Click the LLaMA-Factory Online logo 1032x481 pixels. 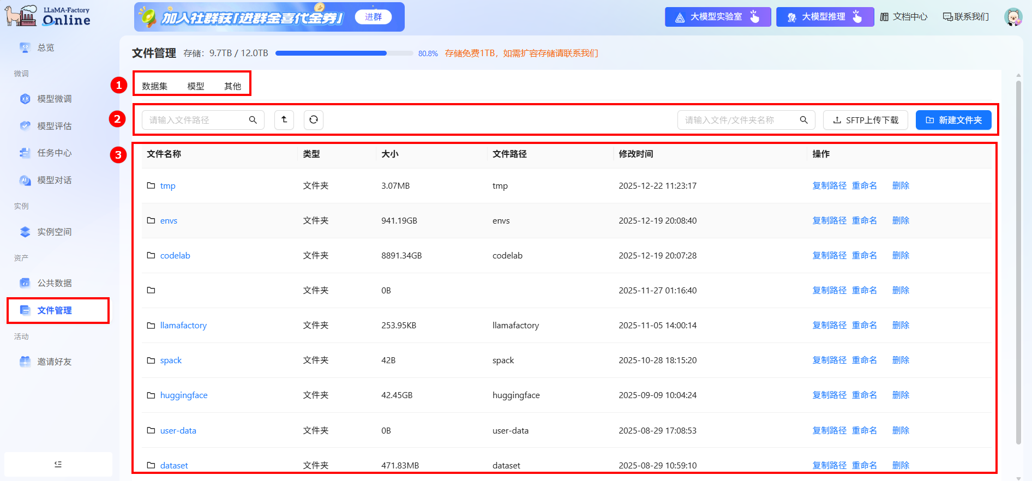click(48, 16)
